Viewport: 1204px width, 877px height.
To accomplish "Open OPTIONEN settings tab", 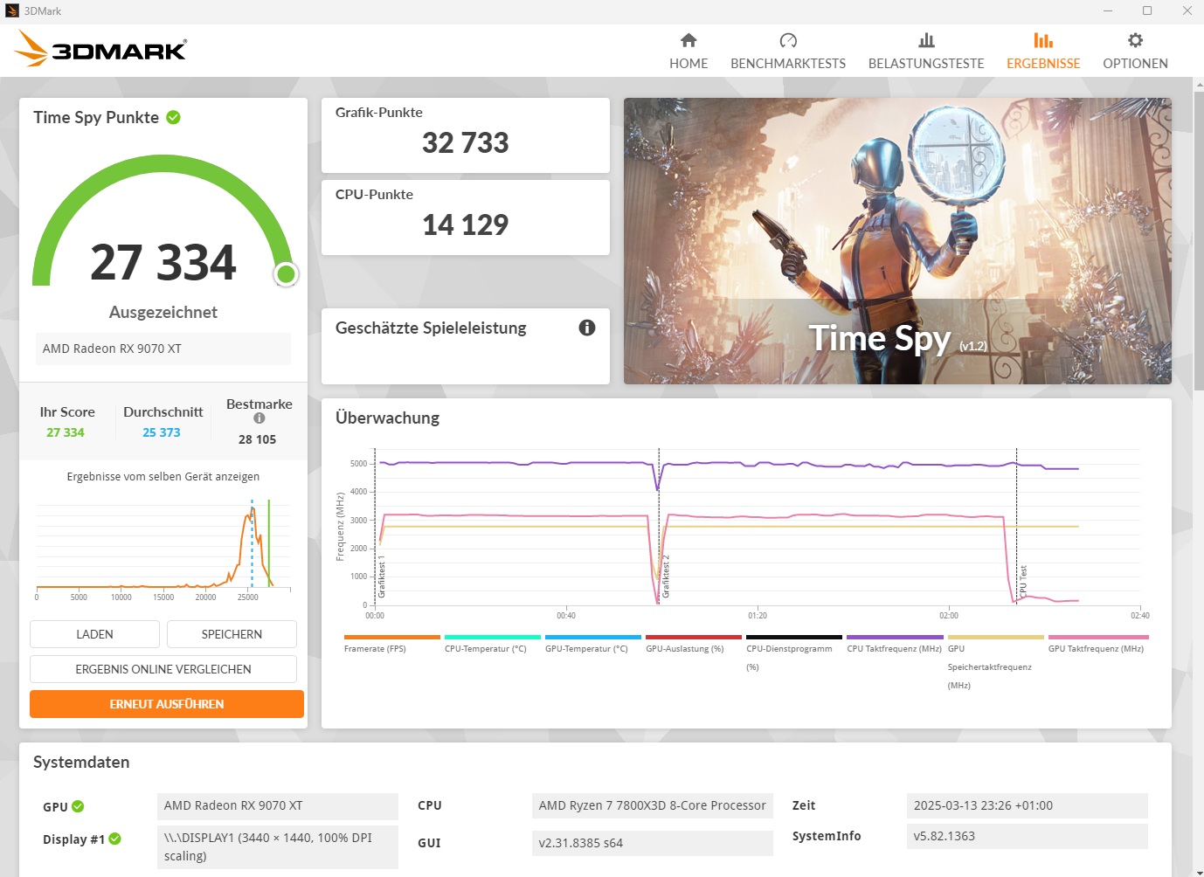I will click(x=1135, y=52).
